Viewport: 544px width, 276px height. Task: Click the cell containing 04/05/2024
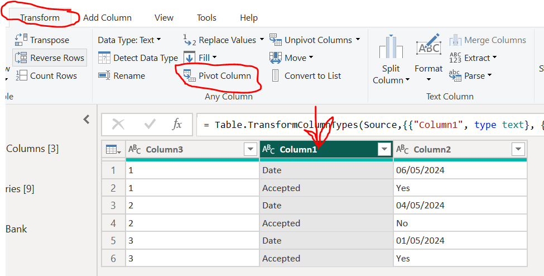(x=460, y=206)
